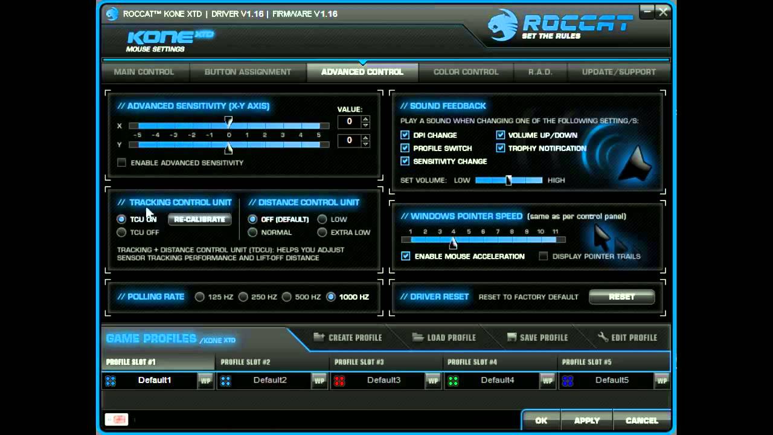Click the green color icon beside Default4

[x=453, y=381]
